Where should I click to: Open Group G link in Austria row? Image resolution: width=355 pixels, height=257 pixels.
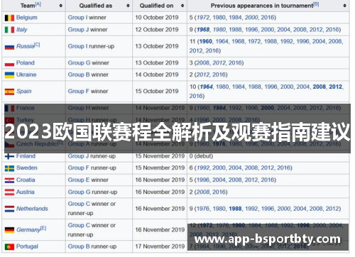coord(79,192)
